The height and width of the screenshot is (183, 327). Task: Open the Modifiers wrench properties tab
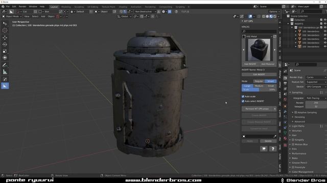(285, 112)
